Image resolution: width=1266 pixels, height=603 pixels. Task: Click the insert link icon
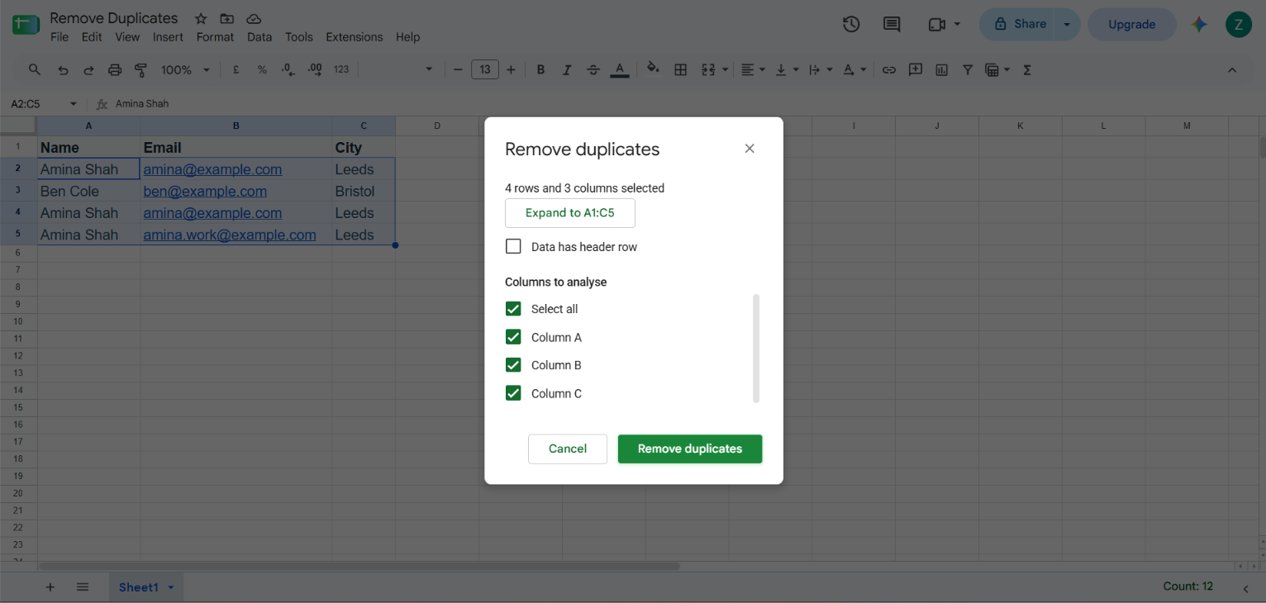coord(889,70)
